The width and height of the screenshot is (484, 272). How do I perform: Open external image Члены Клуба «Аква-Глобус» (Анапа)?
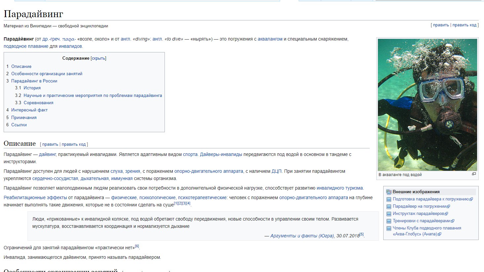point(427,231)
